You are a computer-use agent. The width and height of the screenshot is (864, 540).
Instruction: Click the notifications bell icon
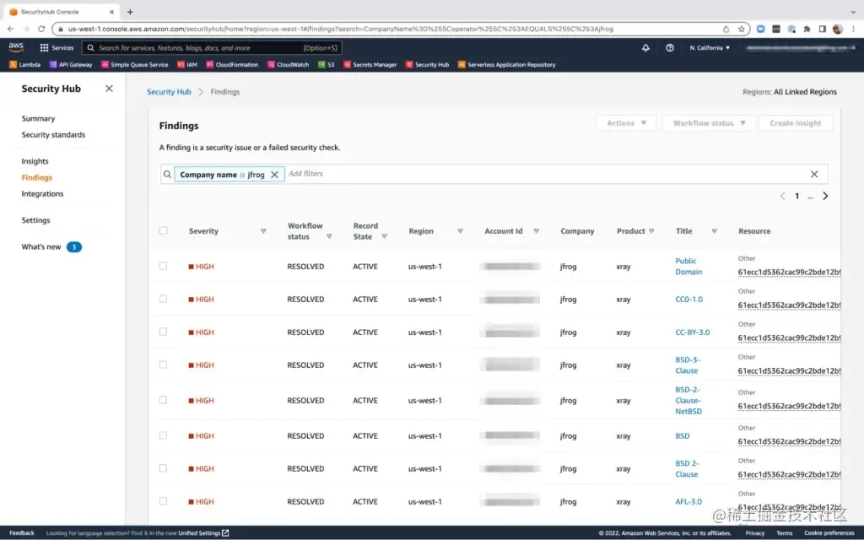(645, 48)
